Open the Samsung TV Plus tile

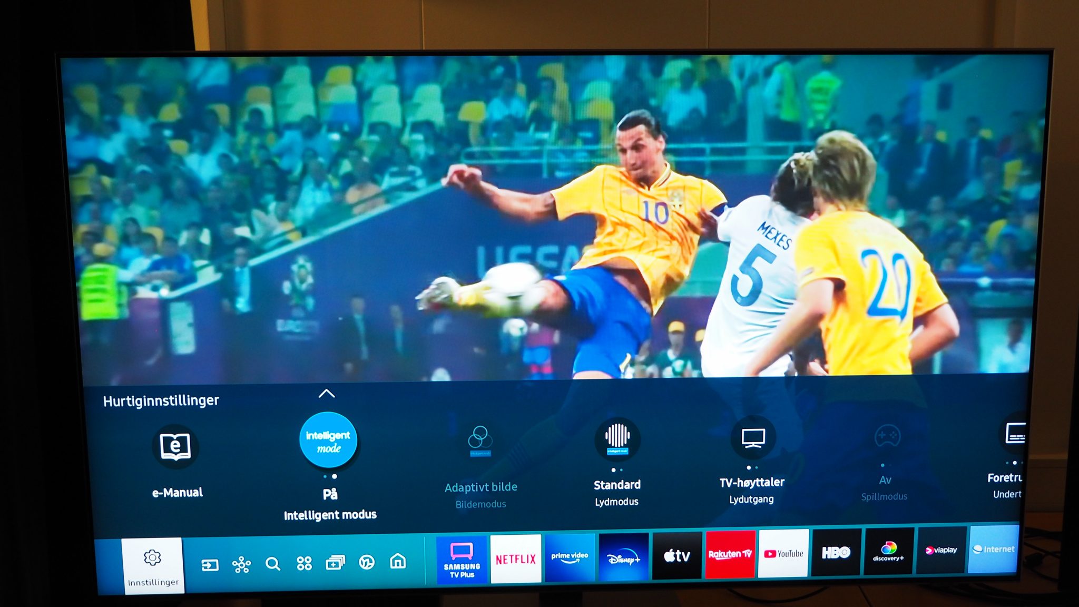click(462, 560)
